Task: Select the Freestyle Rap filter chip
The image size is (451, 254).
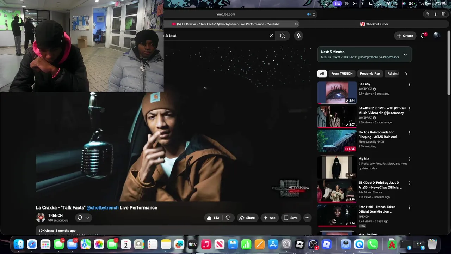Action: (x=370, y=74)
